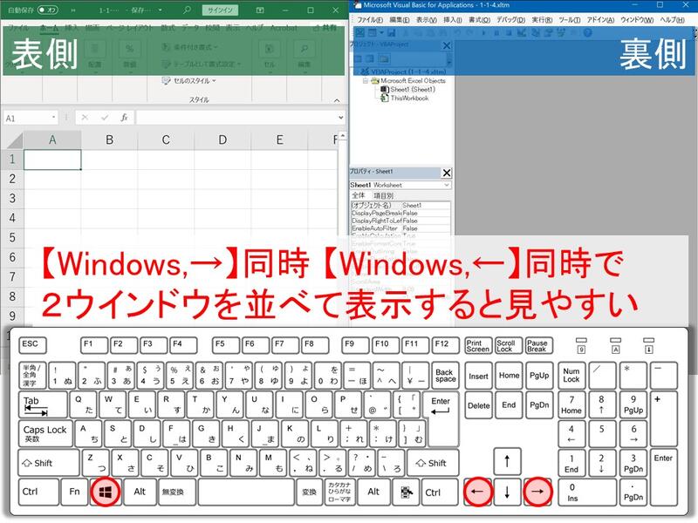Collapse the Microsoft Excel Objects folder
This screenshot has width=698, height=523.
click(365, 81)
